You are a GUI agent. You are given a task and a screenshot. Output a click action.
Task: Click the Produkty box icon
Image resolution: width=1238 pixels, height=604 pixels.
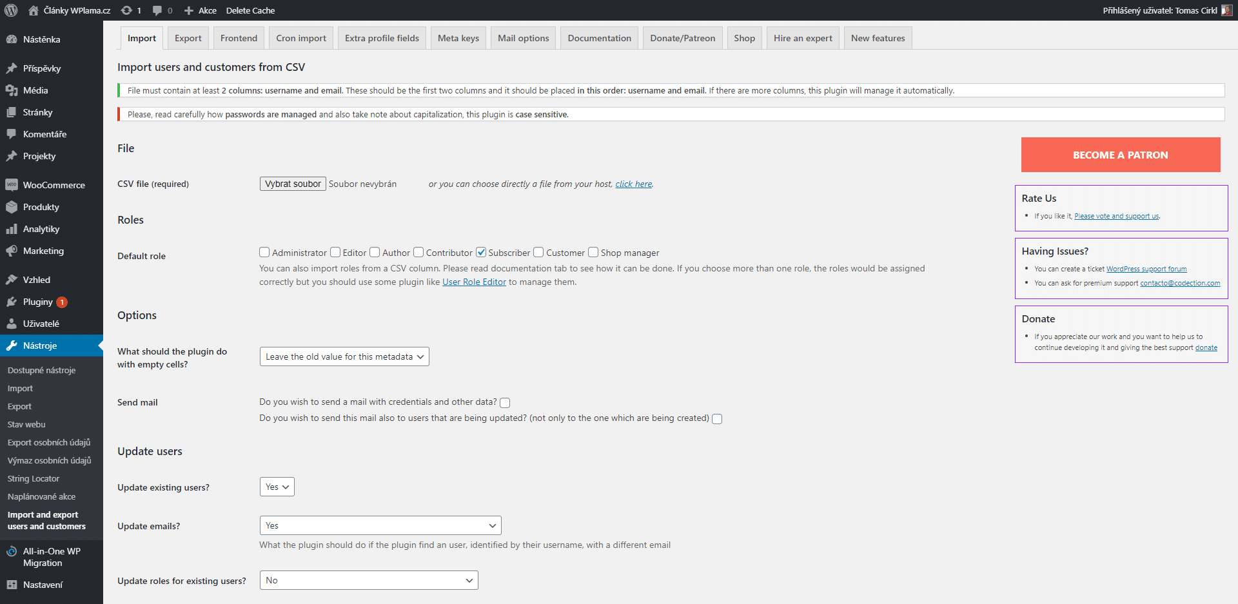tap(12, 207)
